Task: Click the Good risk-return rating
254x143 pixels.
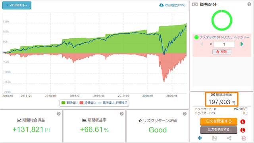Action: click(x=158, y=130)
